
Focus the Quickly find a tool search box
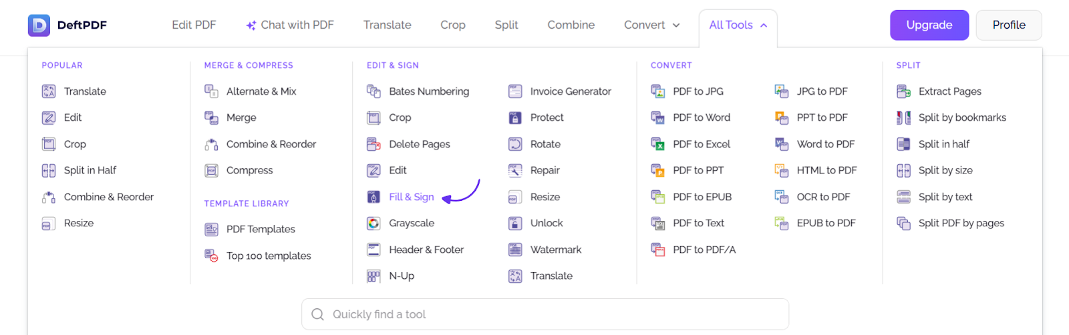click(x=545, y=314)
